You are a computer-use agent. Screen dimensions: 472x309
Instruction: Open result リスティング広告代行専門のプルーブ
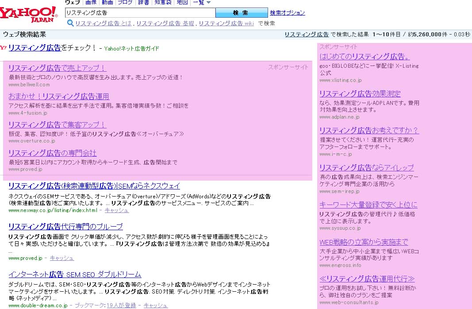[x=65, y=227]
